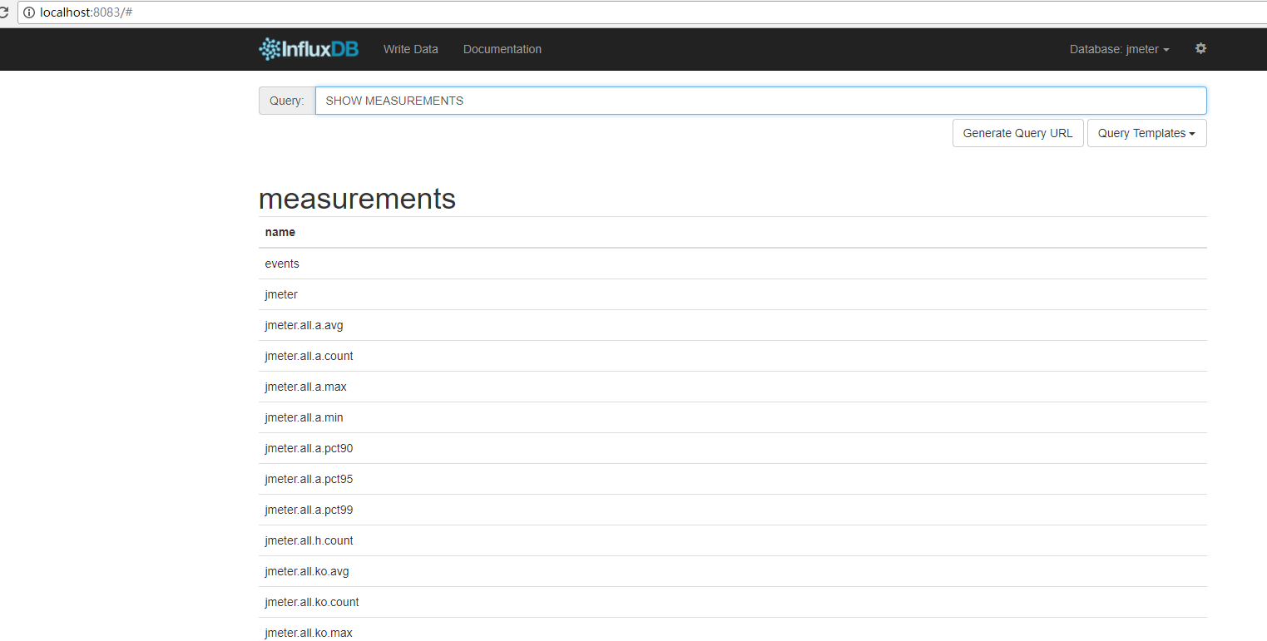1267x641 pixels.
Task: Select the jmeter.all.ko.avg row
Action: coord(732,571)
